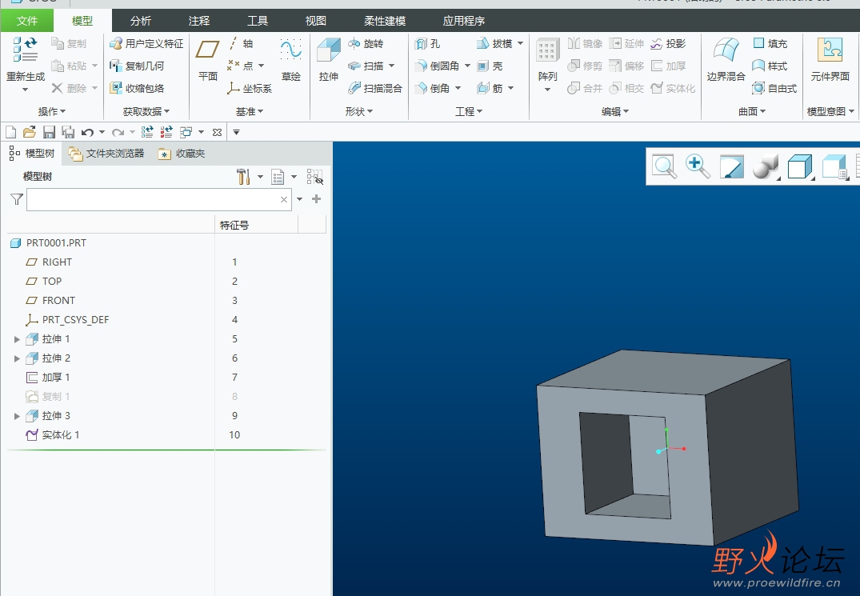Screen dimensions: 860x596
Task: Switch to the 注释 ribbon tab
Action: click(198, 21)
